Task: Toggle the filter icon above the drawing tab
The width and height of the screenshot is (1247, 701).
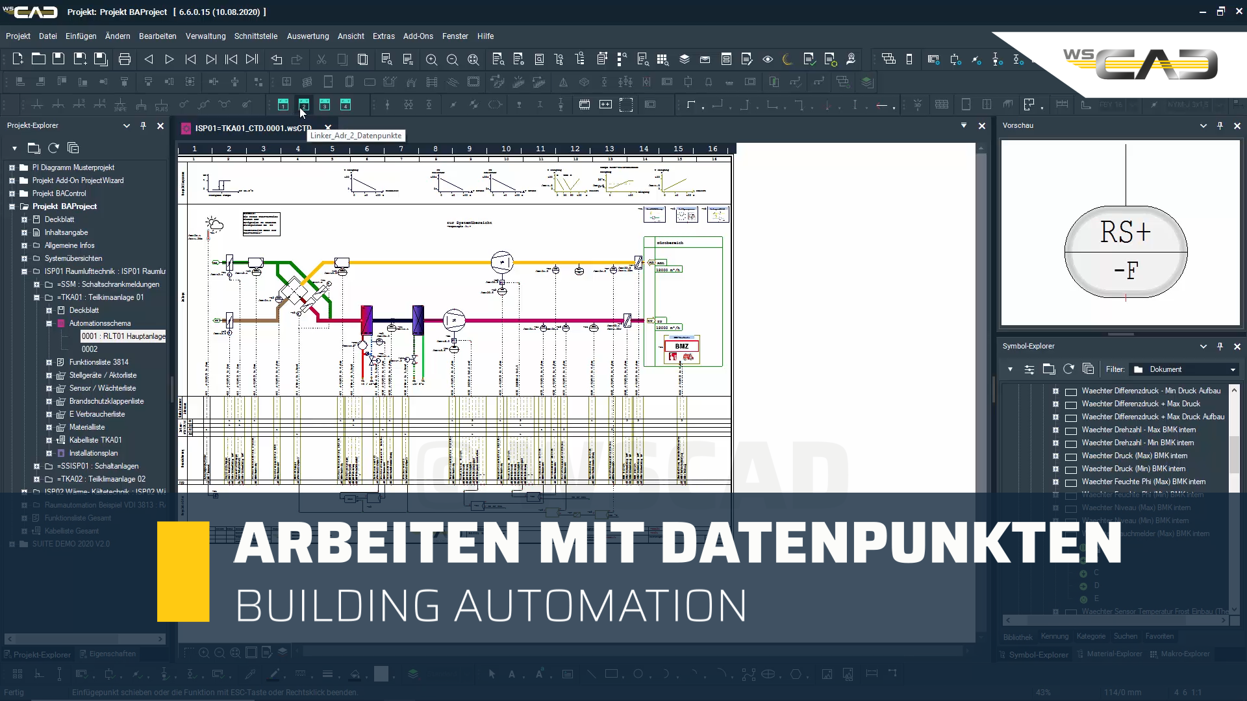Action: pyautogui.click(x=964, y=126)
